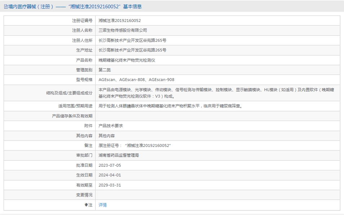344x215 pixels.
Task: Click the 生产地址 label
Action: 84,50
